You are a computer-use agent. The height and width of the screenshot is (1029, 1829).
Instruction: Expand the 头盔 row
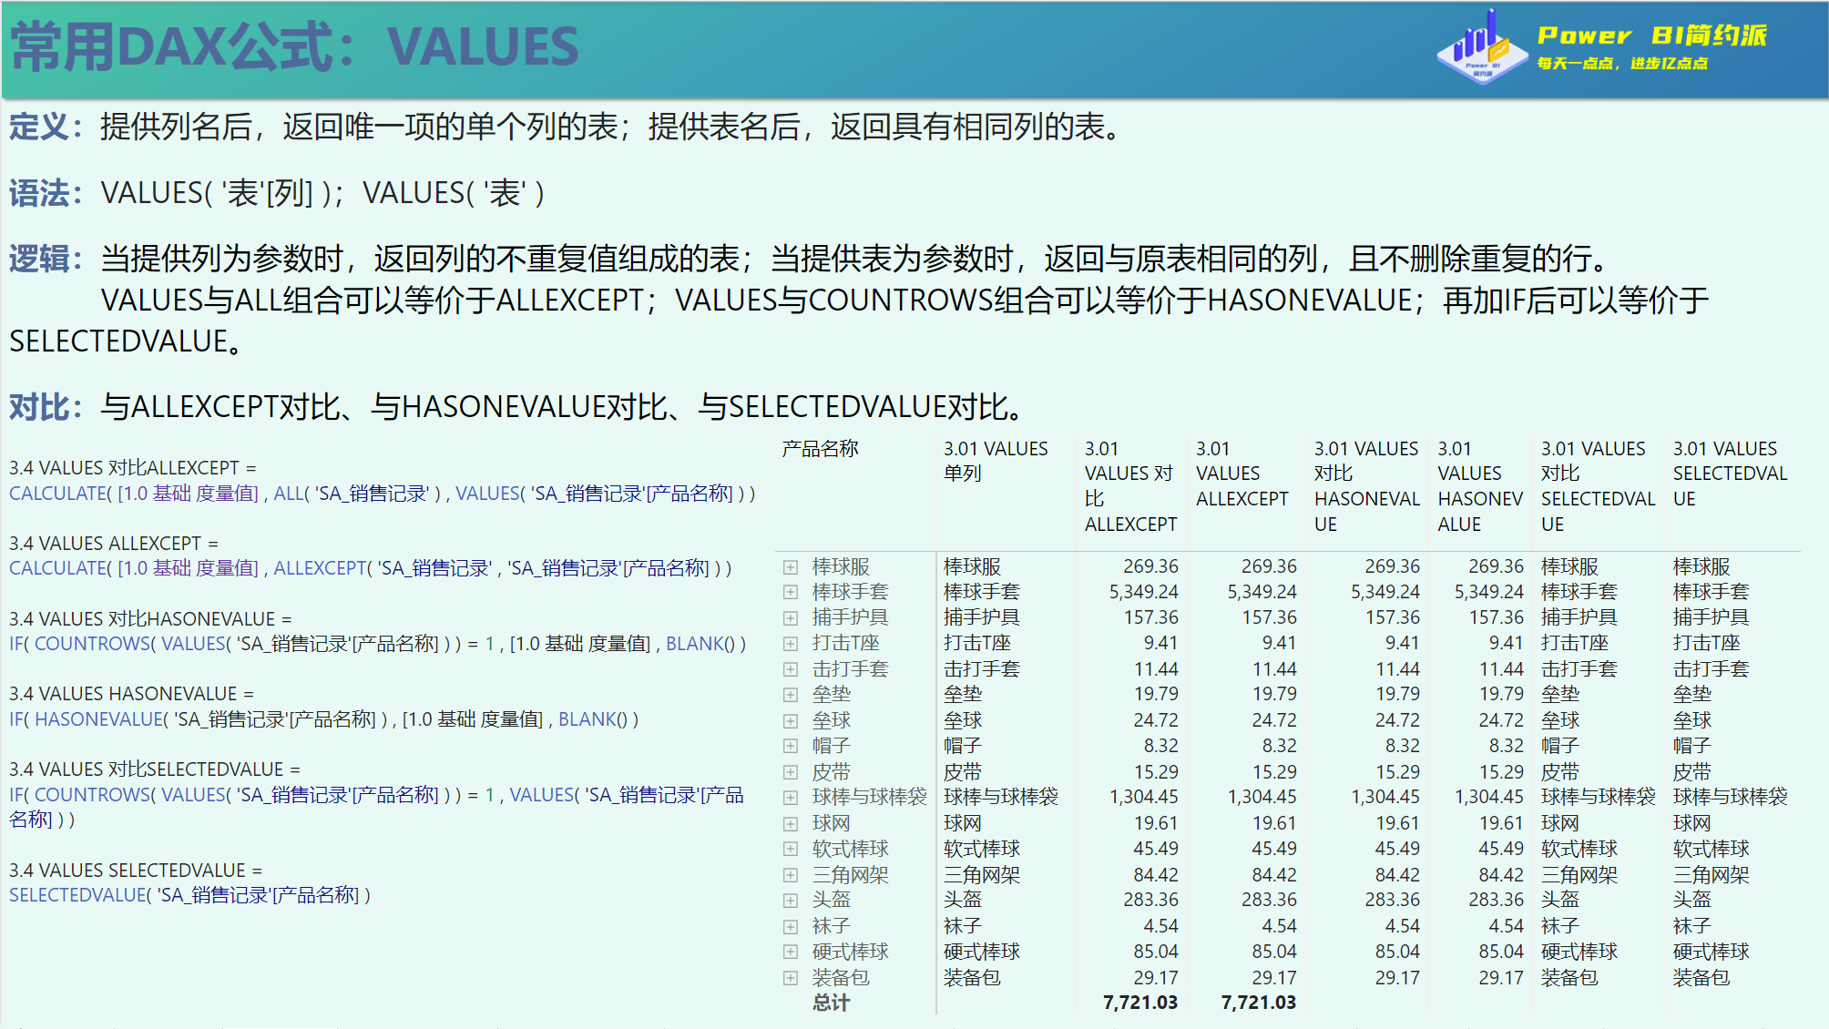click(791, 901)
